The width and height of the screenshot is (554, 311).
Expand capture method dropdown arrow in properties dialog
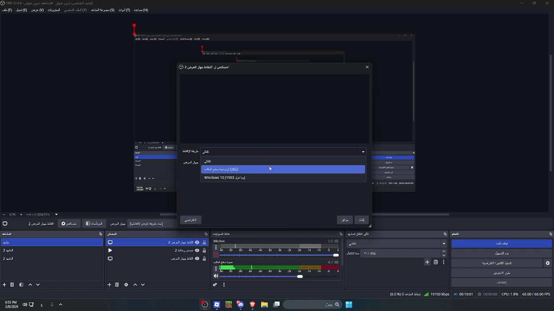pos(363,152)
